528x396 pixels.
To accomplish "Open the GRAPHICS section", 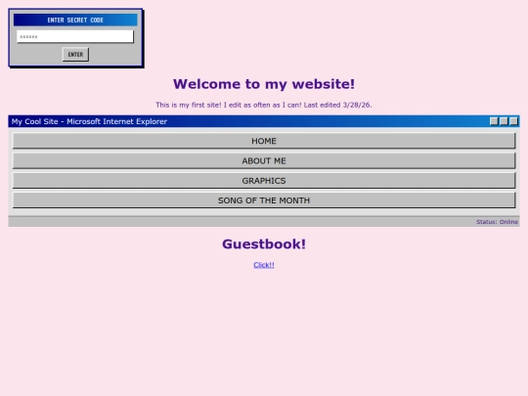I will tap(264, 181).
